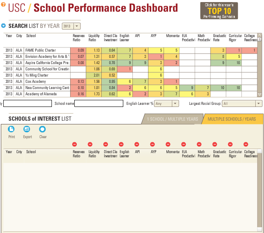Switch to 1 School / Multiple Years tab
This screenshot has width=264, height=233.
pos(172,119)
